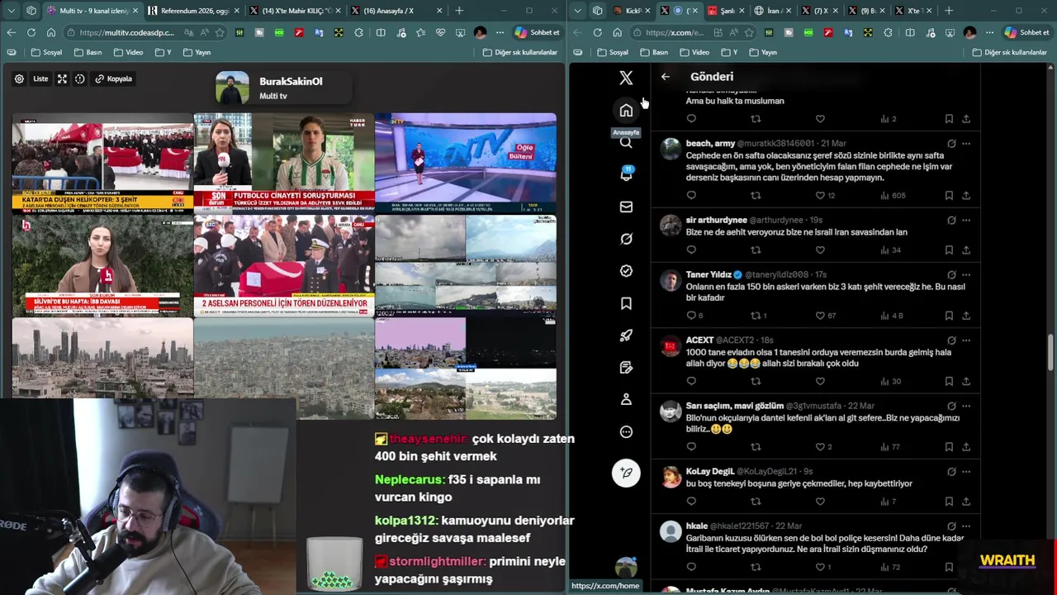This screenshot has width=1057, height=595.
Task: Open X messages envelope icon
Action: [626, 207]
